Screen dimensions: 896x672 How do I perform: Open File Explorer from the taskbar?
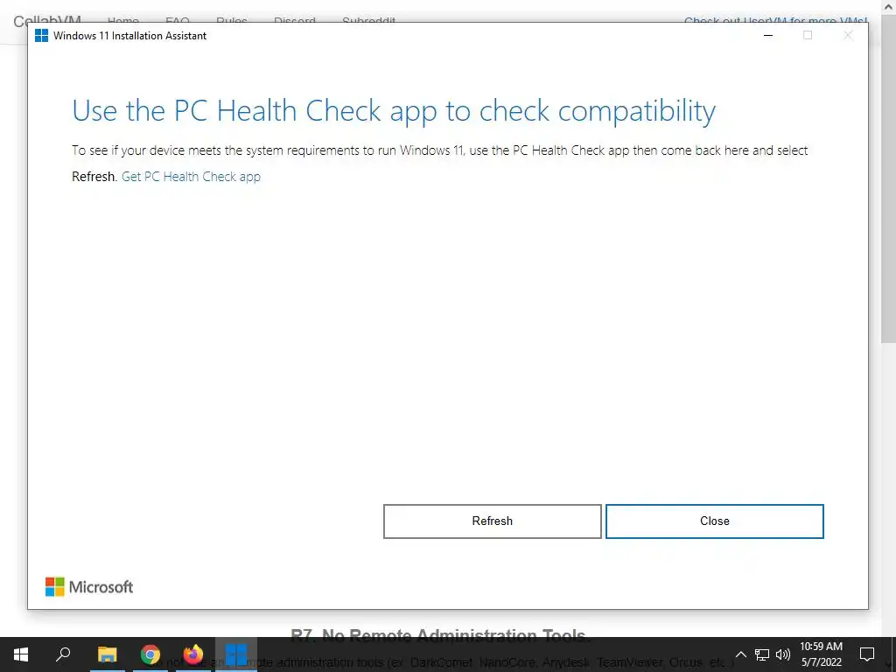pyautogui.click(x=107, y=654)
